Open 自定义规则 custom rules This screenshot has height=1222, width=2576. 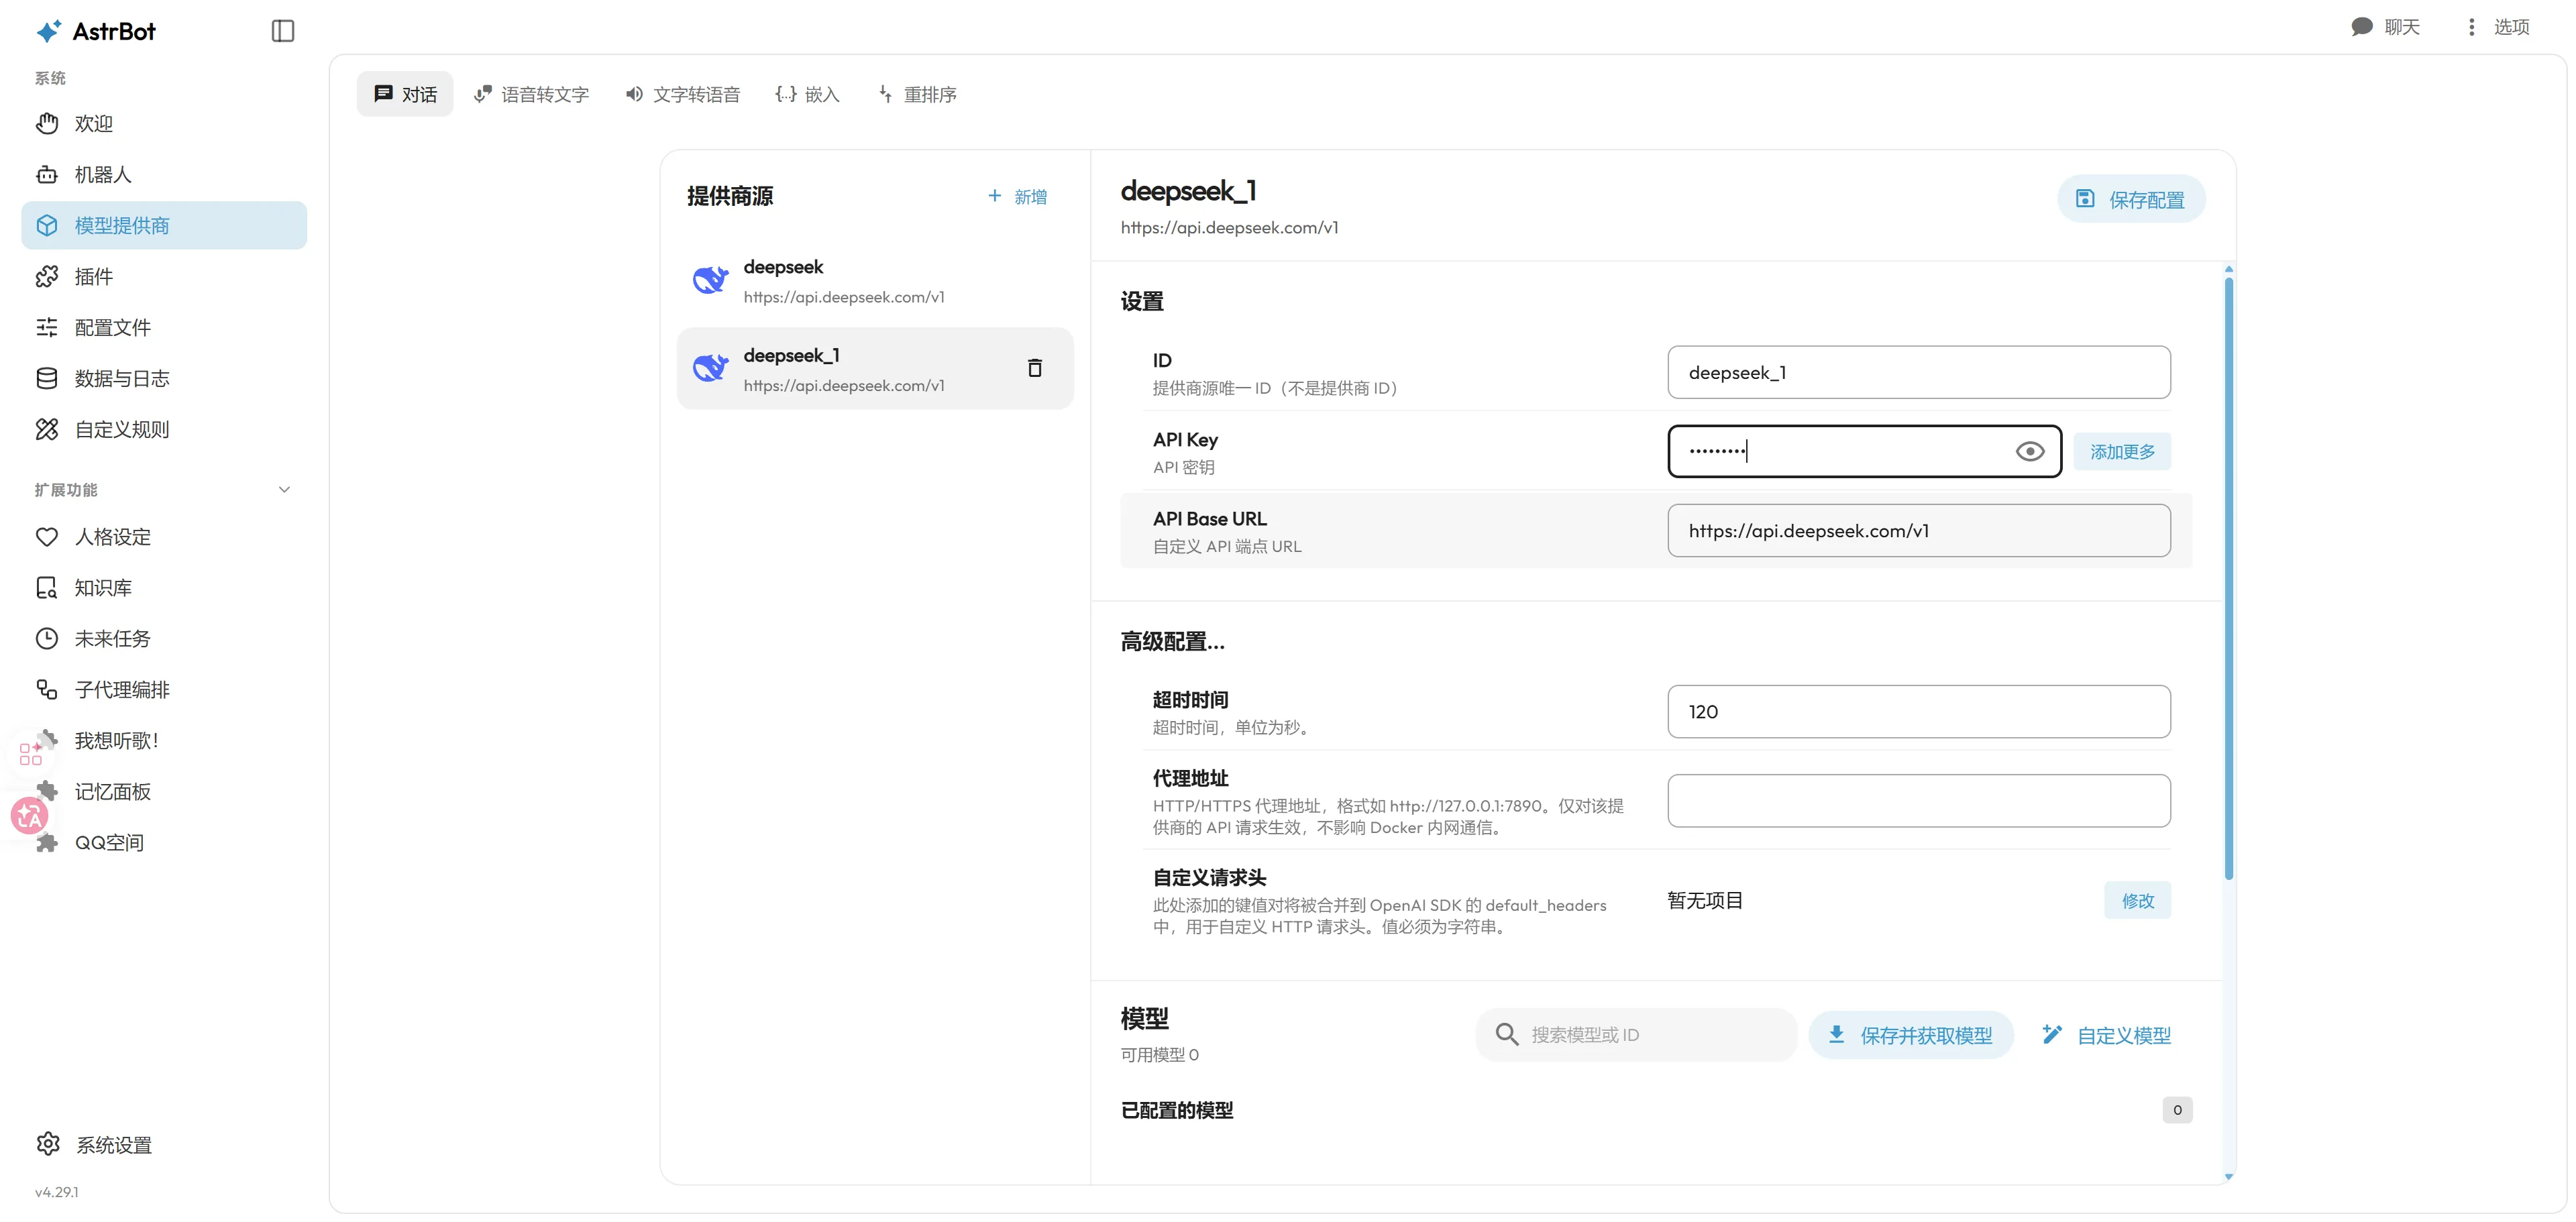tap(164, 429)
